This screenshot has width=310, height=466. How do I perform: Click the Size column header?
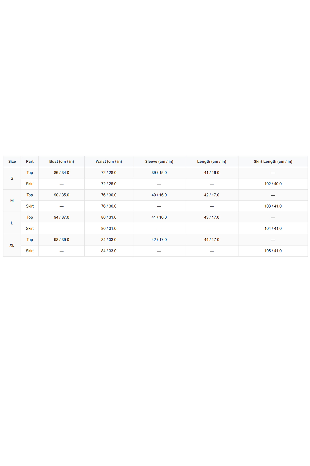(x=12, y=161)
